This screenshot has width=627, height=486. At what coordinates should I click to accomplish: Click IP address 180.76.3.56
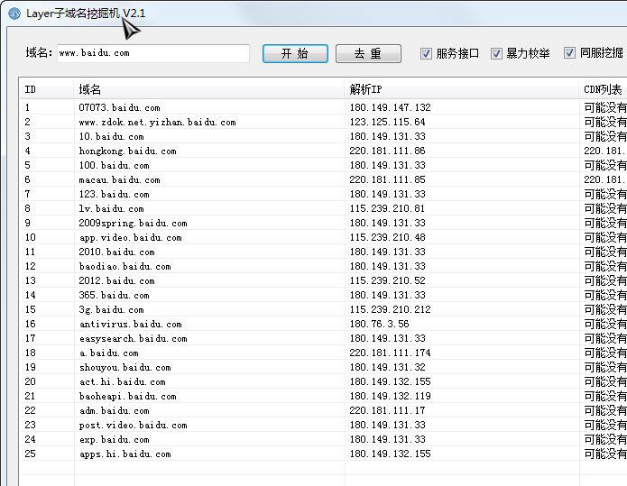pyautogui.click(x=379, y=325)
